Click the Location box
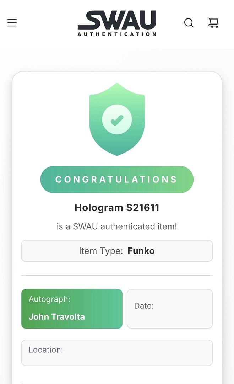 tap(117, 353)
